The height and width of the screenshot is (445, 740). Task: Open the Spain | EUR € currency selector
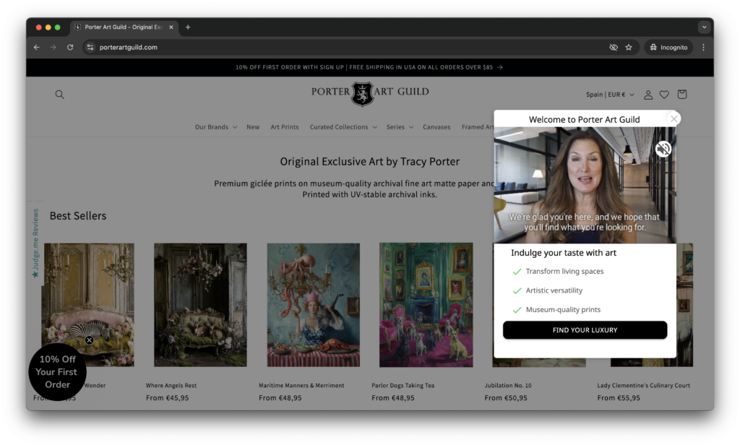[610, 95]
